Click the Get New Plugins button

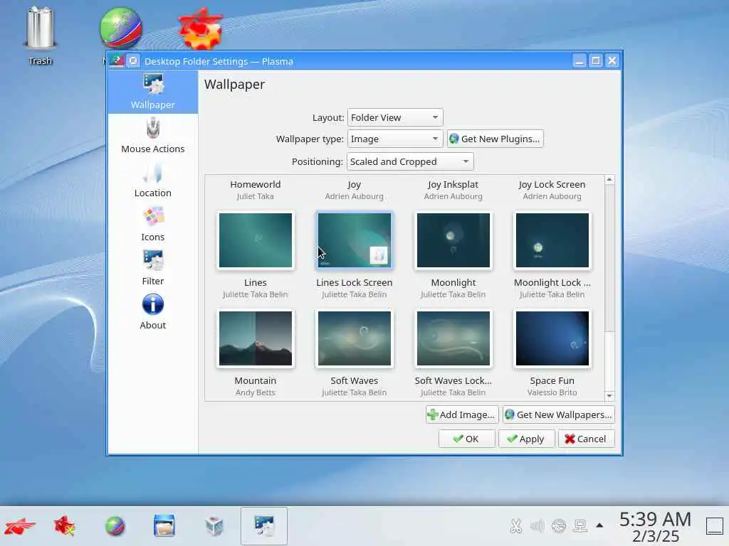point(495,139)
